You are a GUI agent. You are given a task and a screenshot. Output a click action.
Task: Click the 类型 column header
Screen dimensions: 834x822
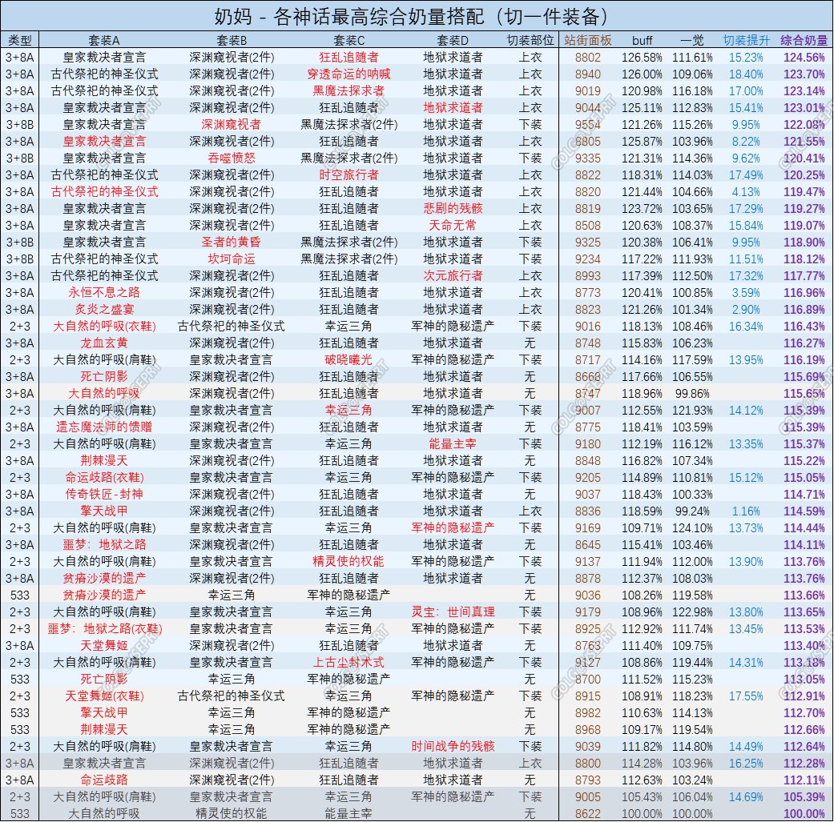click(x=20, y=40)
